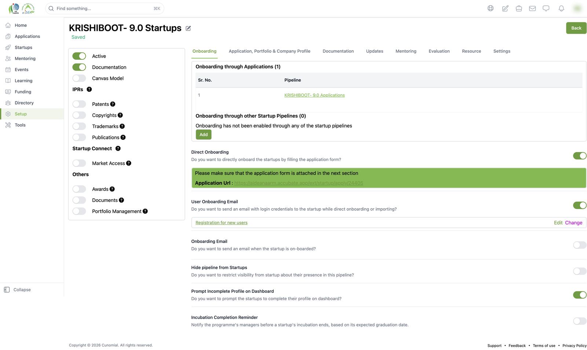The image size is (587, 350).
Task: Click Edit for the registration email
Action: pyautogui.click(x=558, y=223)
